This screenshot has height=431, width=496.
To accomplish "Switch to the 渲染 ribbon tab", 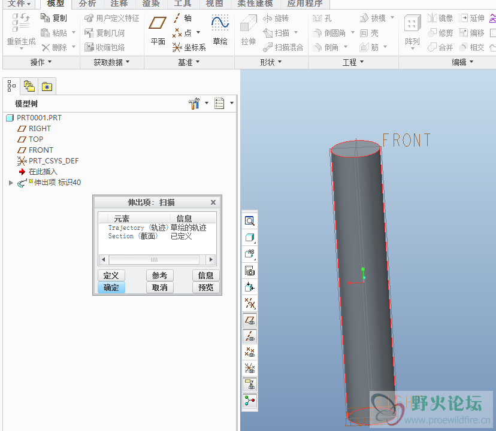I will coord(151,4).
